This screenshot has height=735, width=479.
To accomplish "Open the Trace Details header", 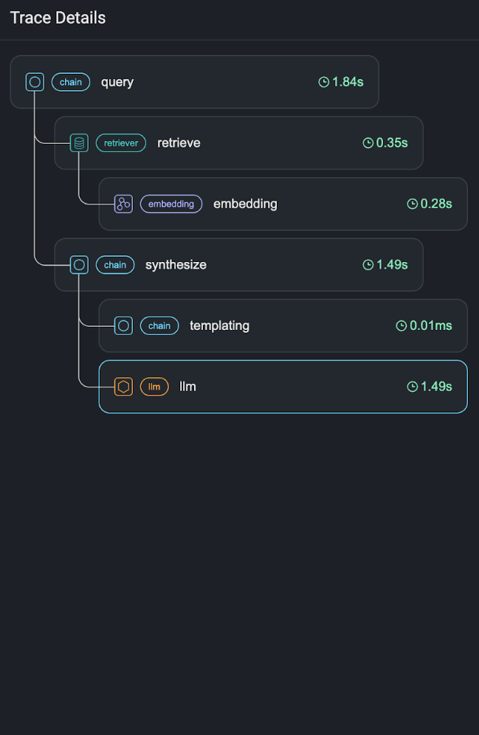I will (x=57, y=18).
